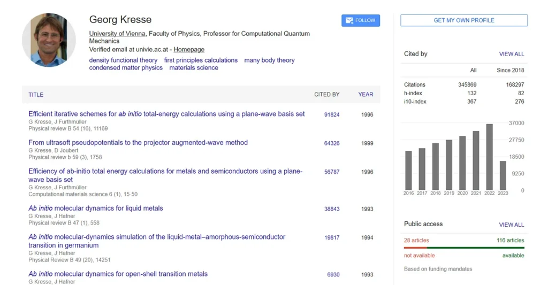Click the Follow button with envelope icon
The image size is (548, 285).
point(360,20)
